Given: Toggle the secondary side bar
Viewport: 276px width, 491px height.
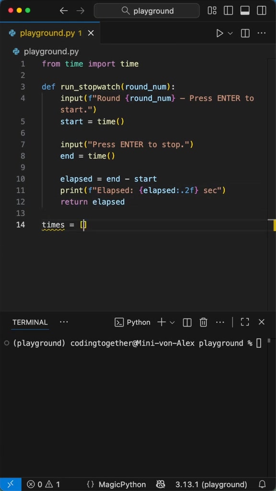Looking at the screenshot, I should [x=261, y=11].
